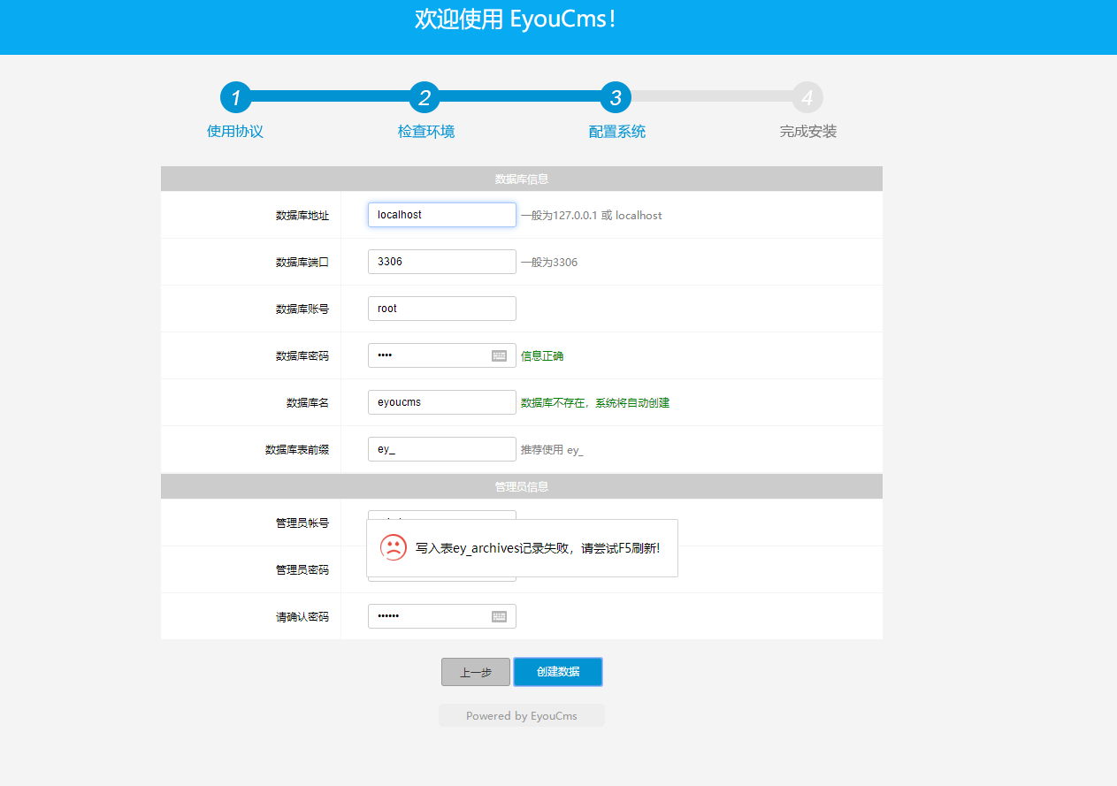Viewport: 1117px width, 786px height.
Task: Click step 4 circle icon
Action: point(807,97)
